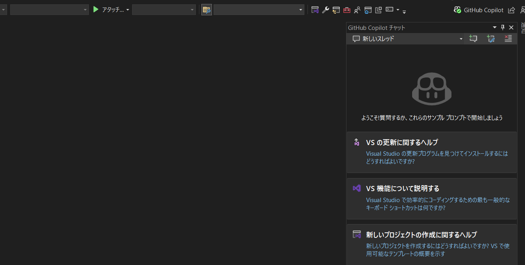The height and width of the screenshot is (265, 525).
Task: Pin the GitHub Copilot chat panel
Action: click(x=502, y=27)
